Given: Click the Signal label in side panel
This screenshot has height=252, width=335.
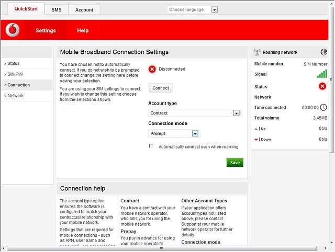Looking at the screenshot, I should (261, 74).
